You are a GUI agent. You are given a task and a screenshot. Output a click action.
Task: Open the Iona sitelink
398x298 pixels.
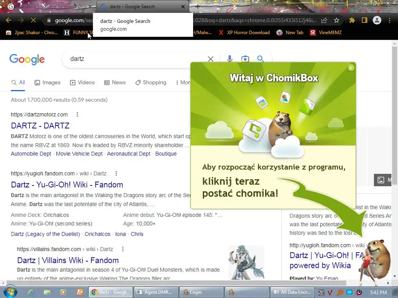[120, 234]
